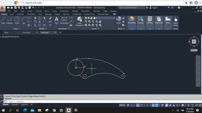Viewport: 202px width, 113px height.
Task: Select the Mirror tool
Action: (40, 22)
